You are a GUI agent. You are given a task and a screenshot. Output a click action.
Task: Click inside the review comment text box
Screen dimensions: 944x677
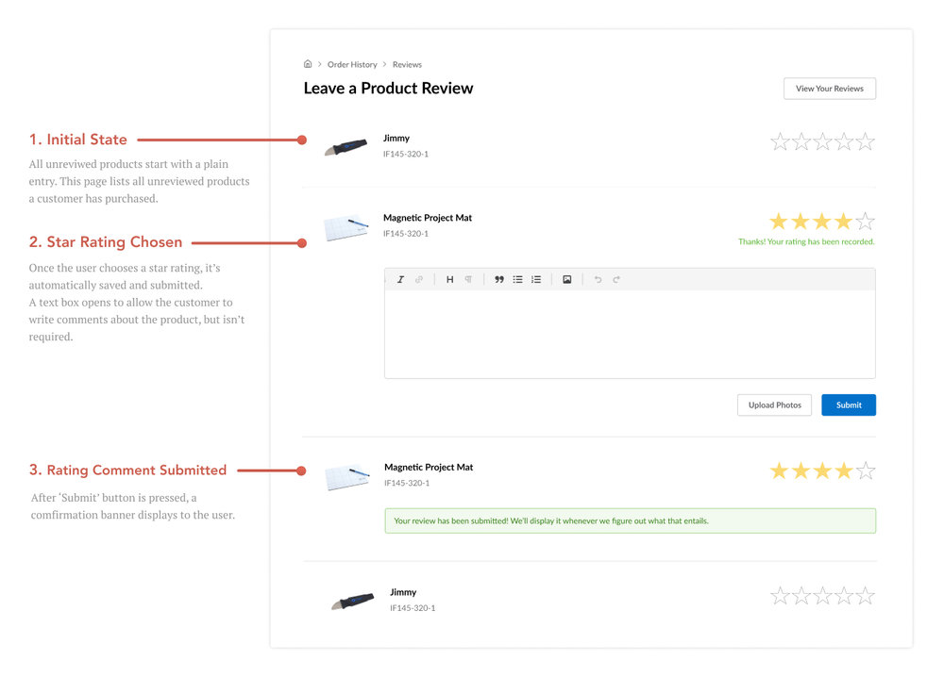630,330
